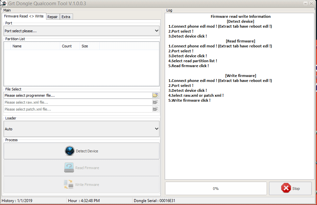317x205 pixels.
Task: Click the Stop button label
Action: 296,189
